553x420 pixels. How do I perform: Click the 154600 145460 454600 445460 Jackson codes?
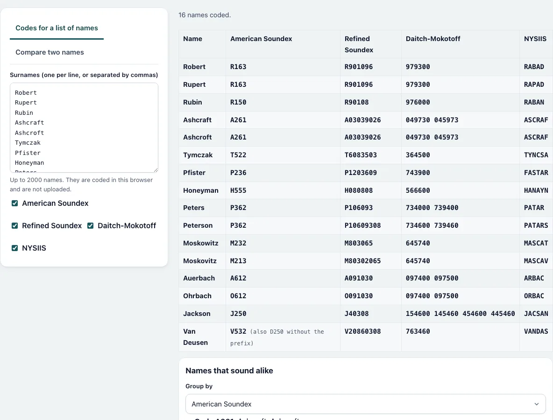point(460,314)
